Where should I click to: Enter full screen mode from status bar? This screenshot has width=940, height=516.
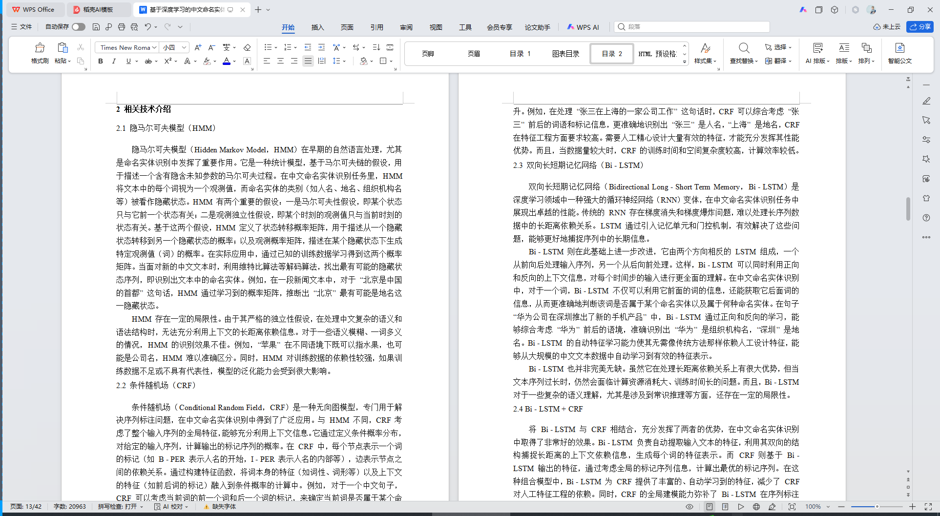click(x=928, y=507)
